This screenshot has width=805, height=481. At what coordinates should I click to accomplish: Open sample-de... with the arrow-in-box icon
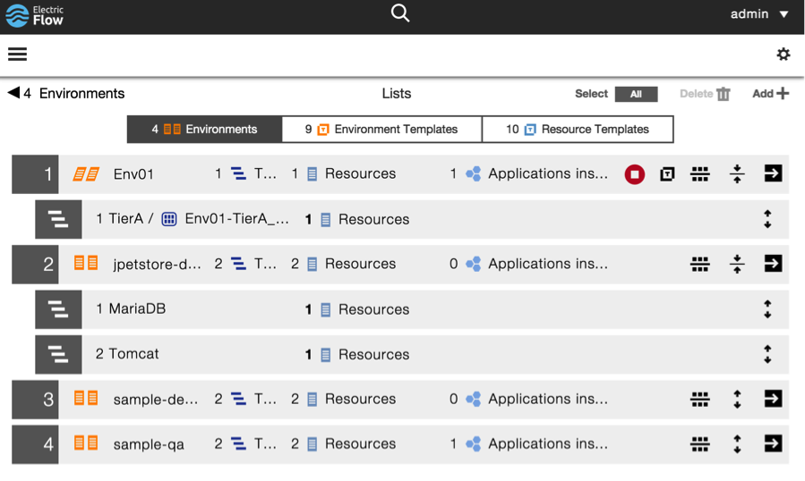click(x=773, y=399)
